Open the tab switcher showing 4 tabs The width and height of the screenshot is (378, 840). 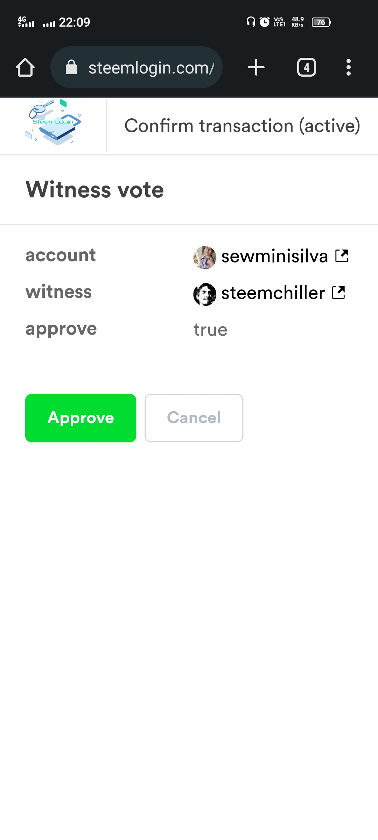click(x=307, y=67)
